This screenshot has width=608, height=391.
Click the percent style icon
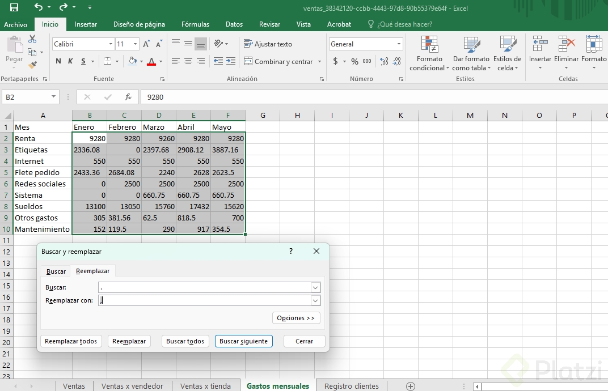pyautogui.click(x=354, y=61)
